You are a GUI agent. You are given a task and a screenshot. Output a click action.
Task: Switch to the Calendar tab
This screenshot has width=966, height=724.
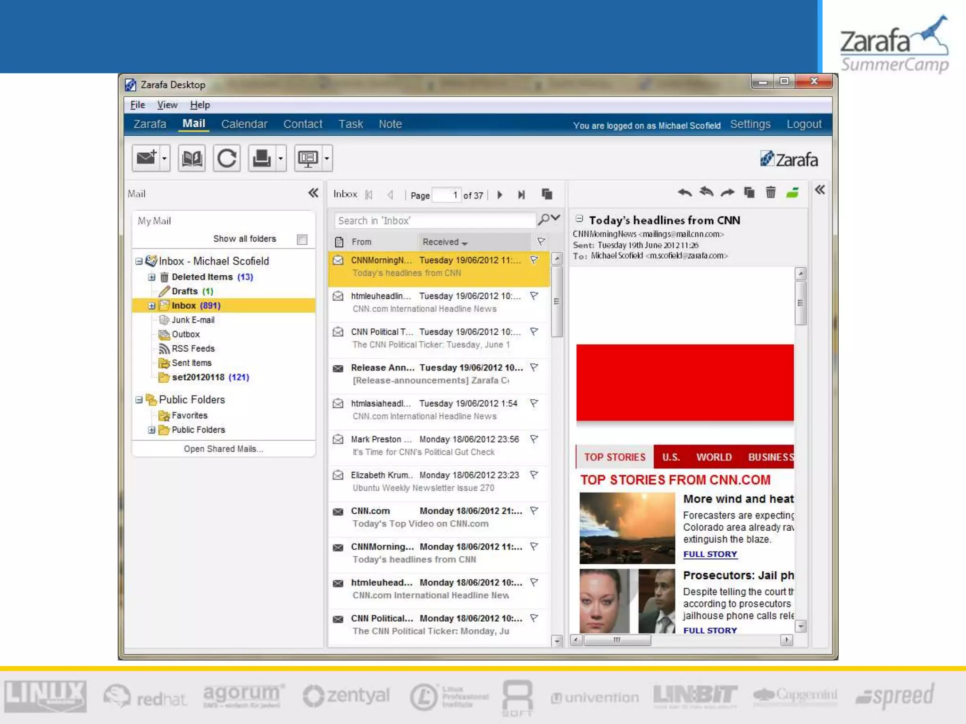tap(244, 124)
